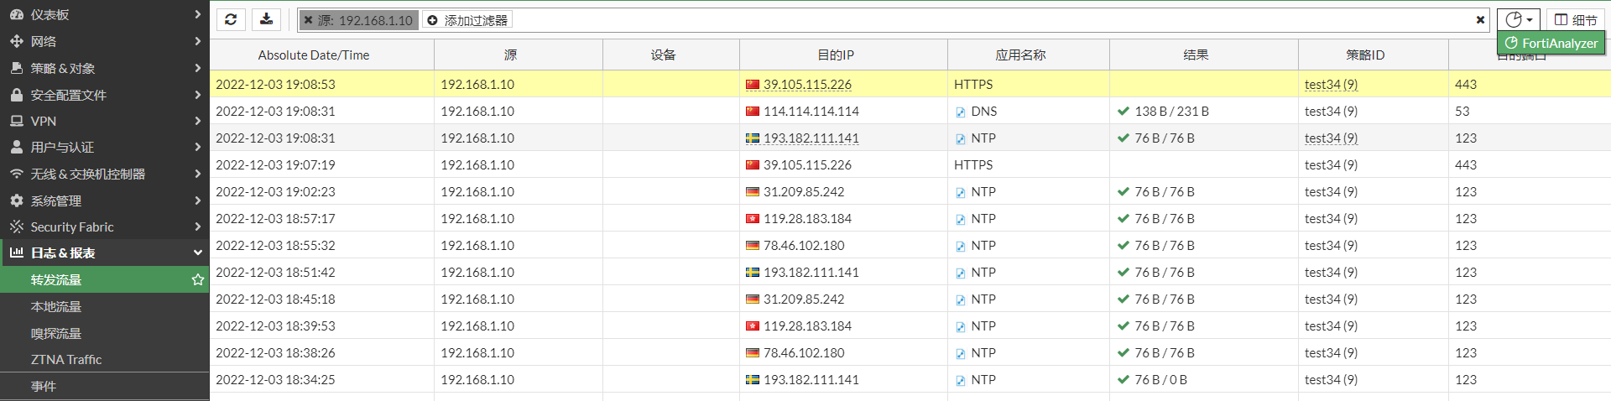Click the 系统管理 gear icon
The height and width of the screenshot is (401, 1611).
coord(16,200)
